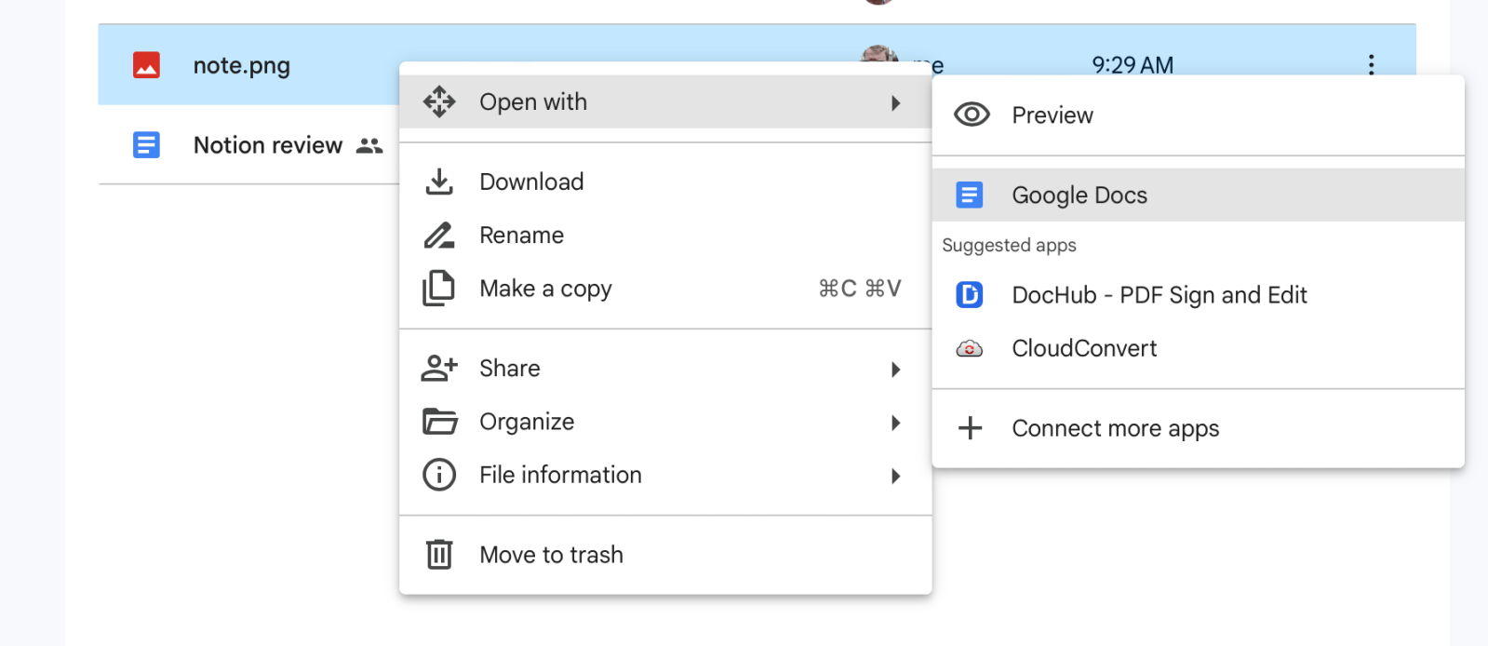This screenshot has width=1488, height=646.
Task: Click the trash can icon
Action: click(438, 555)
